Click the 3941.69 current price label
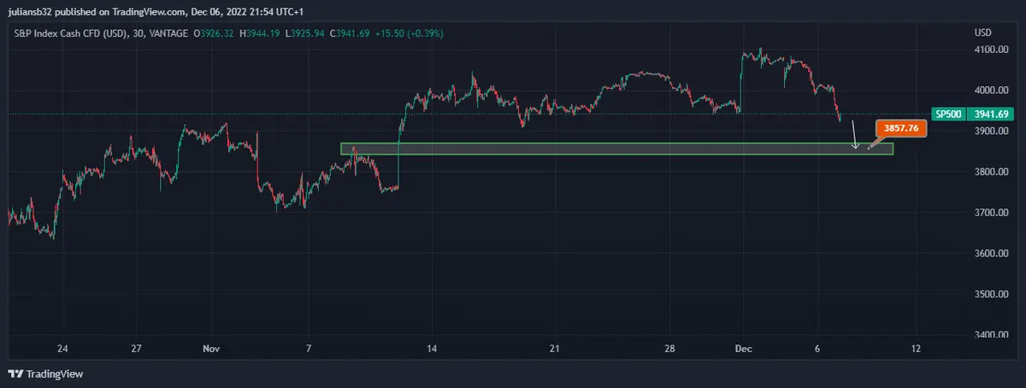The width and height of the screenshot is (1026, 388). tap(992, 115)
